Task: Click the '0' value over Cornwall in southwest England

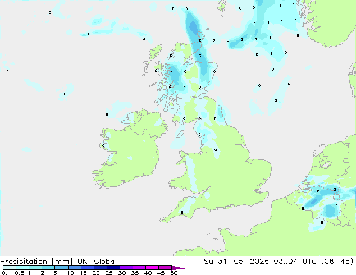Action: (182, 213)
